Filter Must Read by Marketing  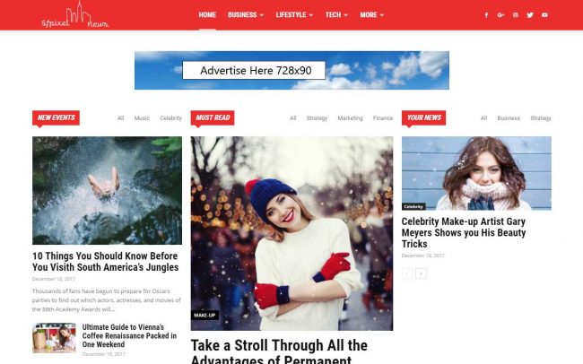tap(350, 118)
